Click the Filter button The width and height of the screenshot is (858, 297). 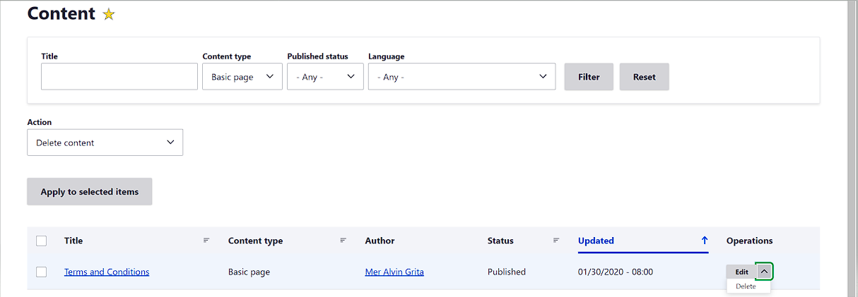click(588, 77)
